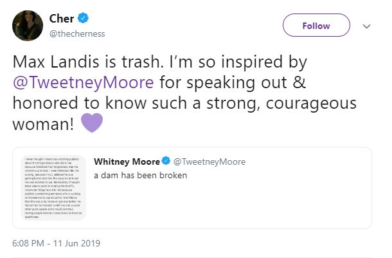Open the Cher display name link
Screen dimensions: 392x258
pyautogui.click(x=62, y=19)
